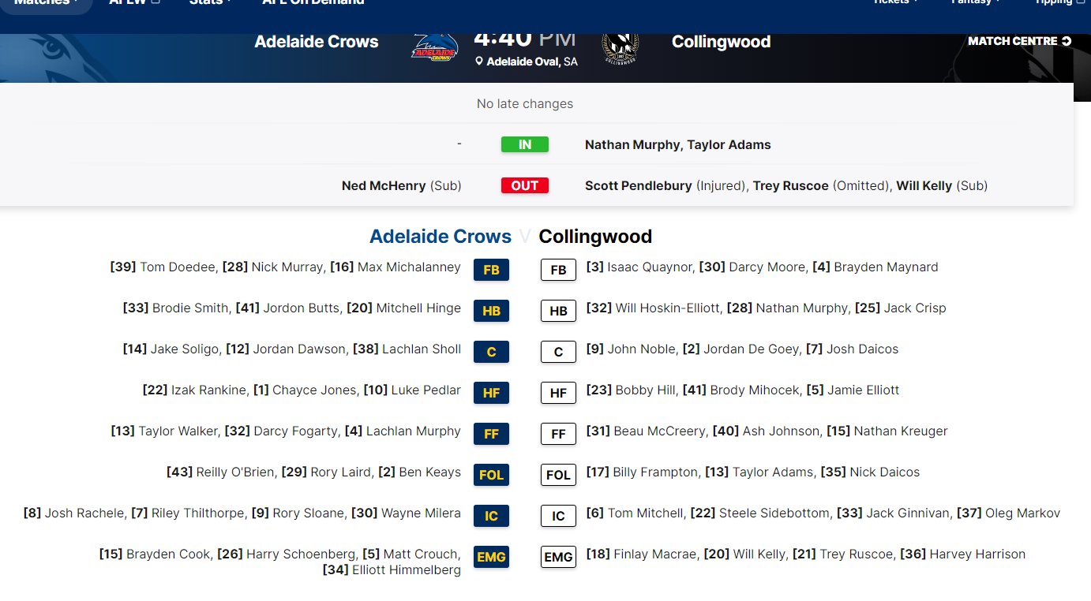Screen dimensions: 1091x601
Task: Select player [3] Isaac Quaynor
Action: 639,267
